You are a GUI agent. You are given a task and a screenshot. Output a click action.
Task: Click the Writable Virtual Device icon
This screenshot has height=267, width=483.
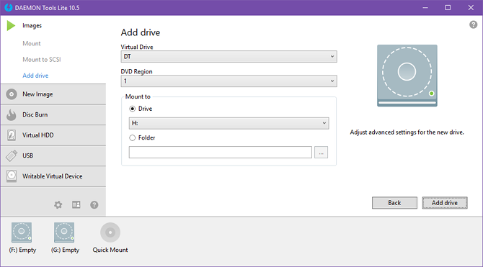click(12, 176)
